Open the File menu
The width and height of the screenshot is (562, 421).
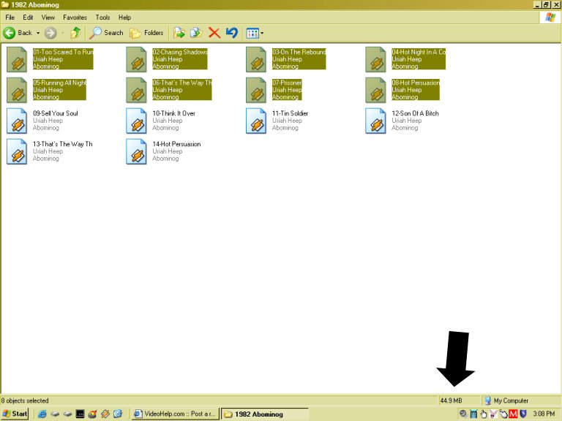10,18
